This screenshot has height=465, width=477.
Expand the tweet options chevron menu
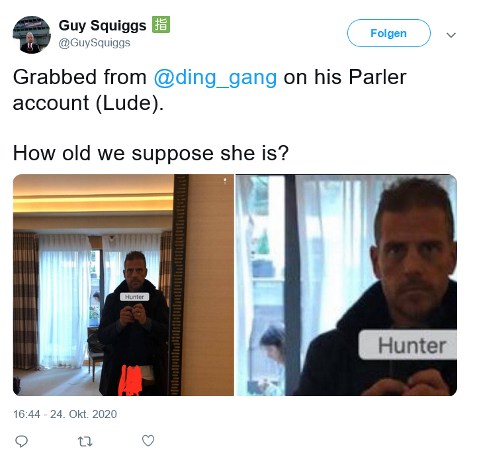[x=451, y=34]
